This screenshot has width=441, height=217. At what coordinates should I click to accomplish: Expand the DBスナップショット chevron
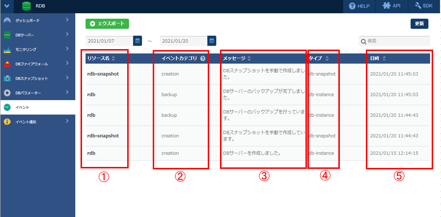67,78
